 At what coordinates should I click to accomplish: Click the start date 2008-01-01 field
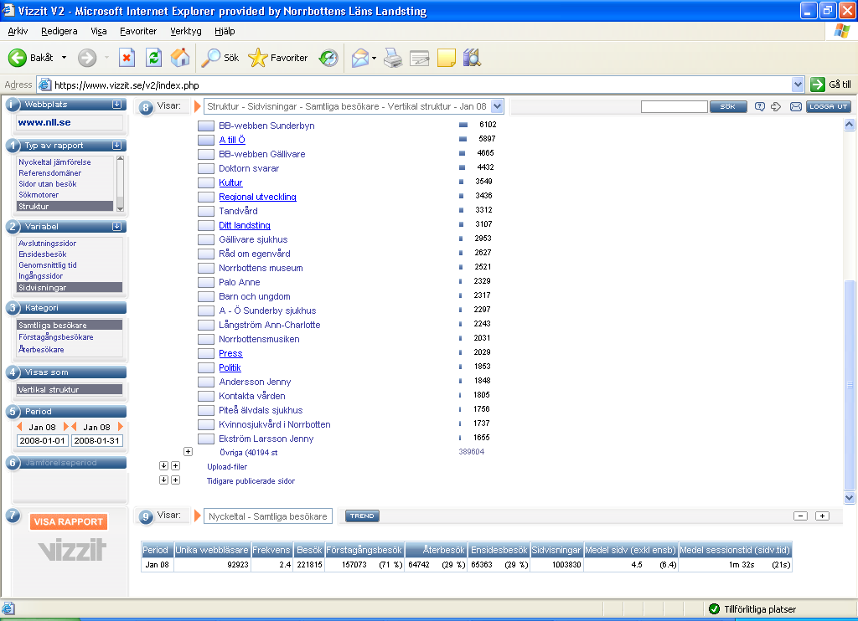point(43,440)
